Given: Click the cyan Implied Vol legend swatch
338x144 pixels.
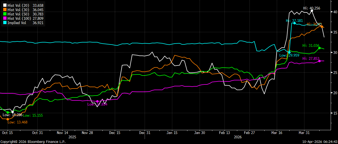Looking at the screenshot, I should click(x=5, y=23).
